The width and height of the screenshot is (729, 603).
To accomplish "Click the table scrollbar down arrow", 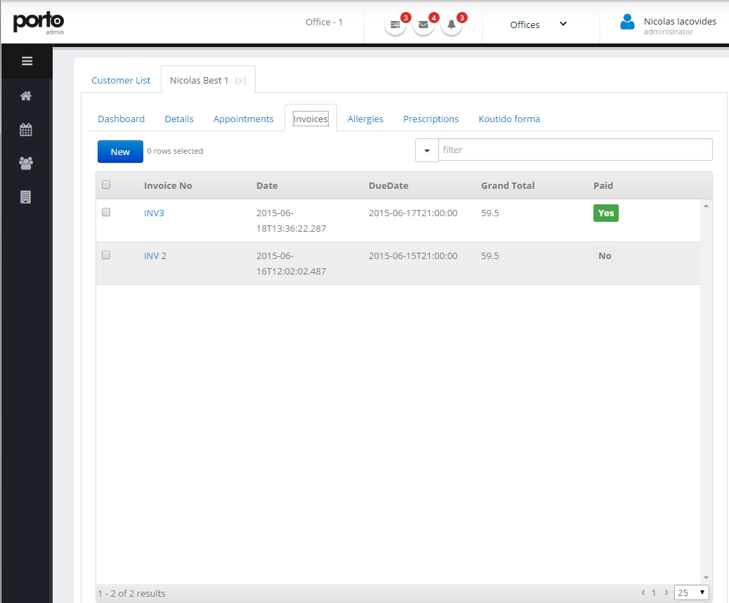I will 706,578.
